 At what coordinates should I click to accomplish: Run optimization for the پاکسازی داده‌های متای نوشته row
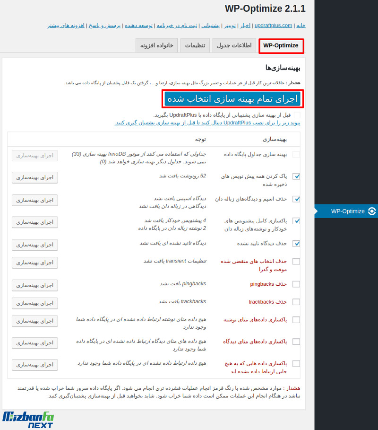click(x=35, y=321)
